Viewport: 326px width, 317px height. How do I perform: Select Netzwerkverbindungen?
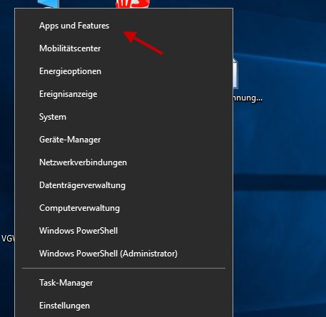123,162
